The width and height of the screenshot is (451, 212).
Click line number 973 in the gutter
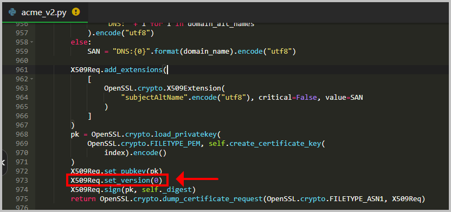[x=22, y=181]
